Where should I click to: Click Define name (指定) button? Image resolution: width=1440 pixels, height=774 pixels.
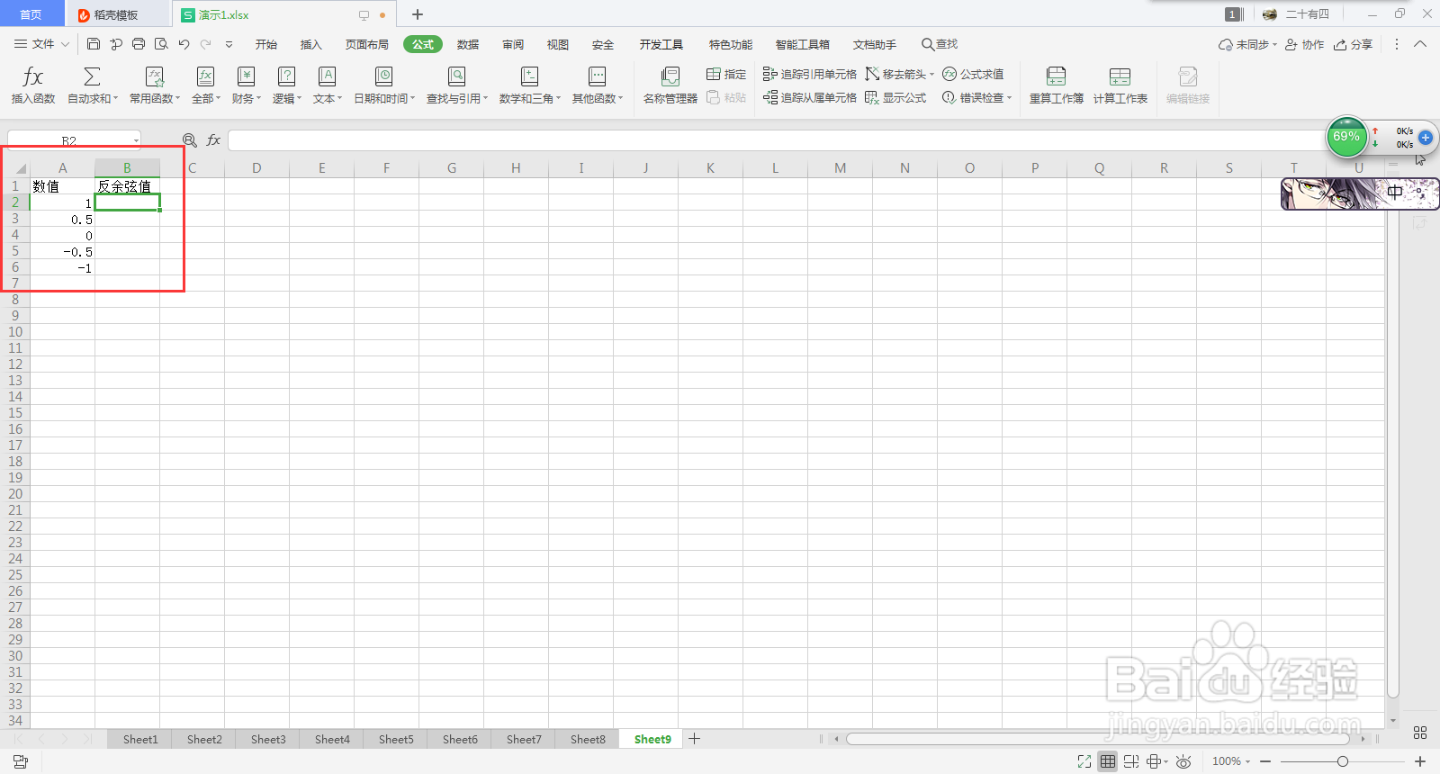(x=726, y=74)
